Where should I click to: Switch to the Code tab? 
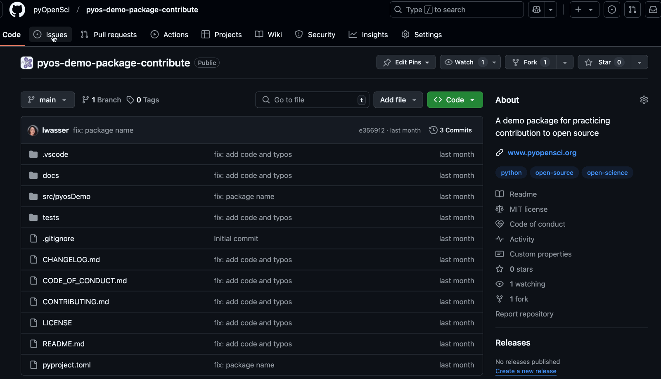[x=12, y=35]
